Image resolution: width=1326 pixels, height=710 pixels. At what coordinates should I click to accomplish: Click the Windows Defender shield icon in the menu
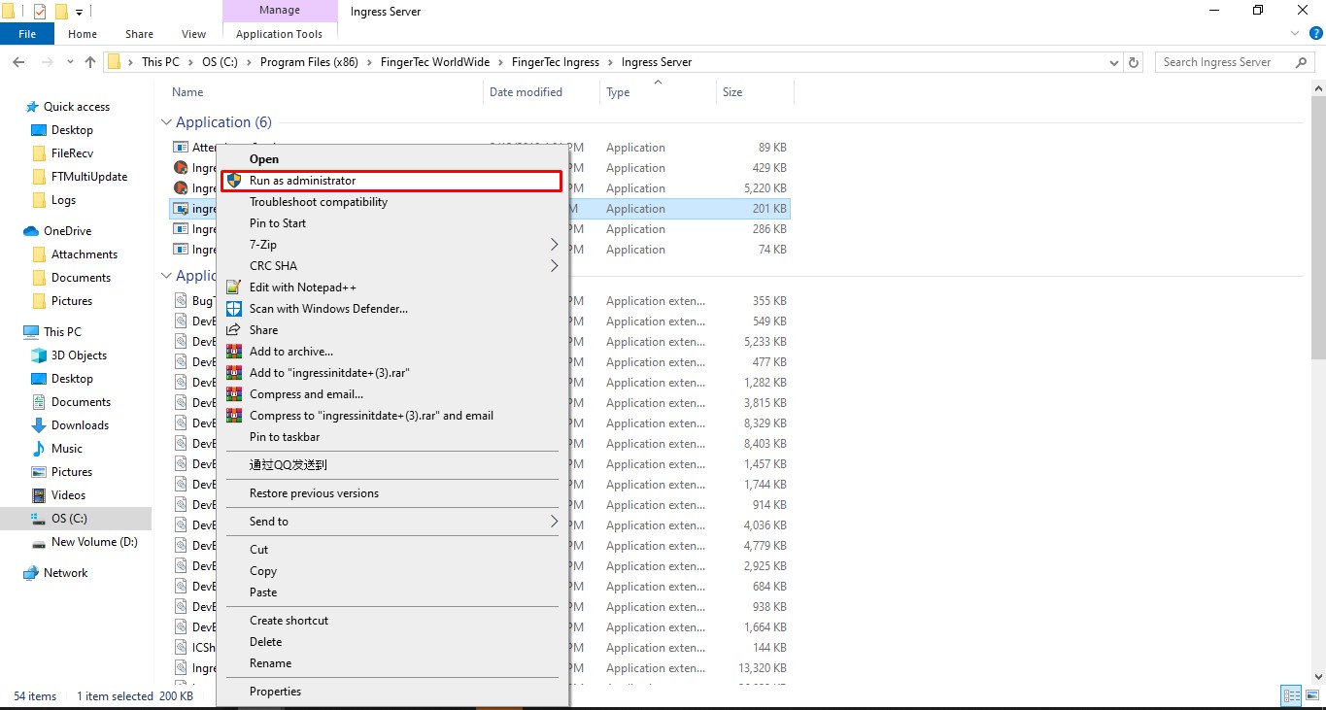point(233,309)
